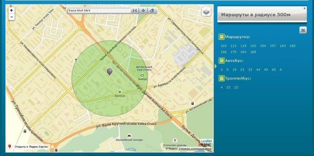This screenshot has height=156, width=314.
Task: Zoom in the map with plus button
Action: 11,11
